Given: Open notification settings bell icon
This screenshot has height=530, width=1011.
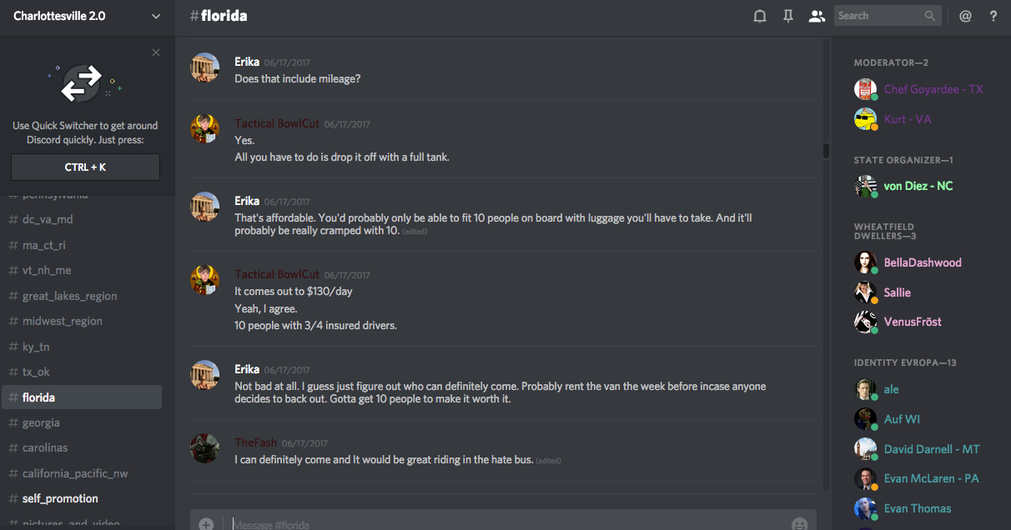Looking at the screenshot, I should point(760,16).
